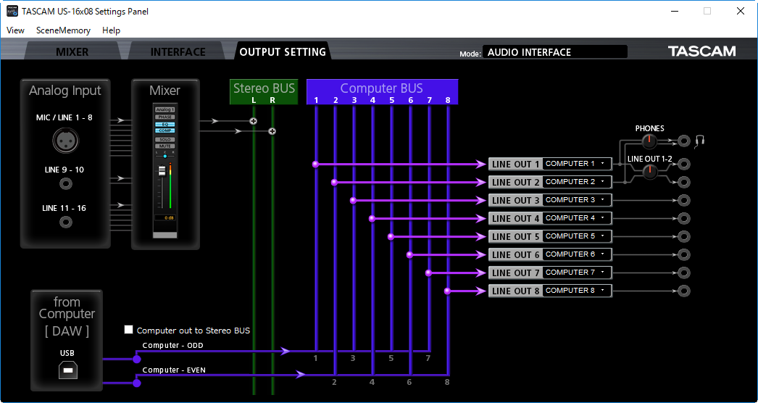Open the LINE OUT 6 source dropdown
The height and width of the screenshot is (403, 758).
[x=578, y=254]
